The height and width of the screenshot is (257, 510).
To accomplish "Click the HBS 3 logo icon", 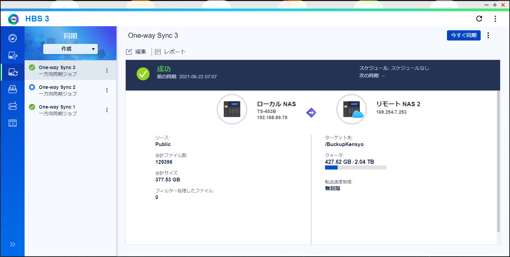I will tap(14, 19).
